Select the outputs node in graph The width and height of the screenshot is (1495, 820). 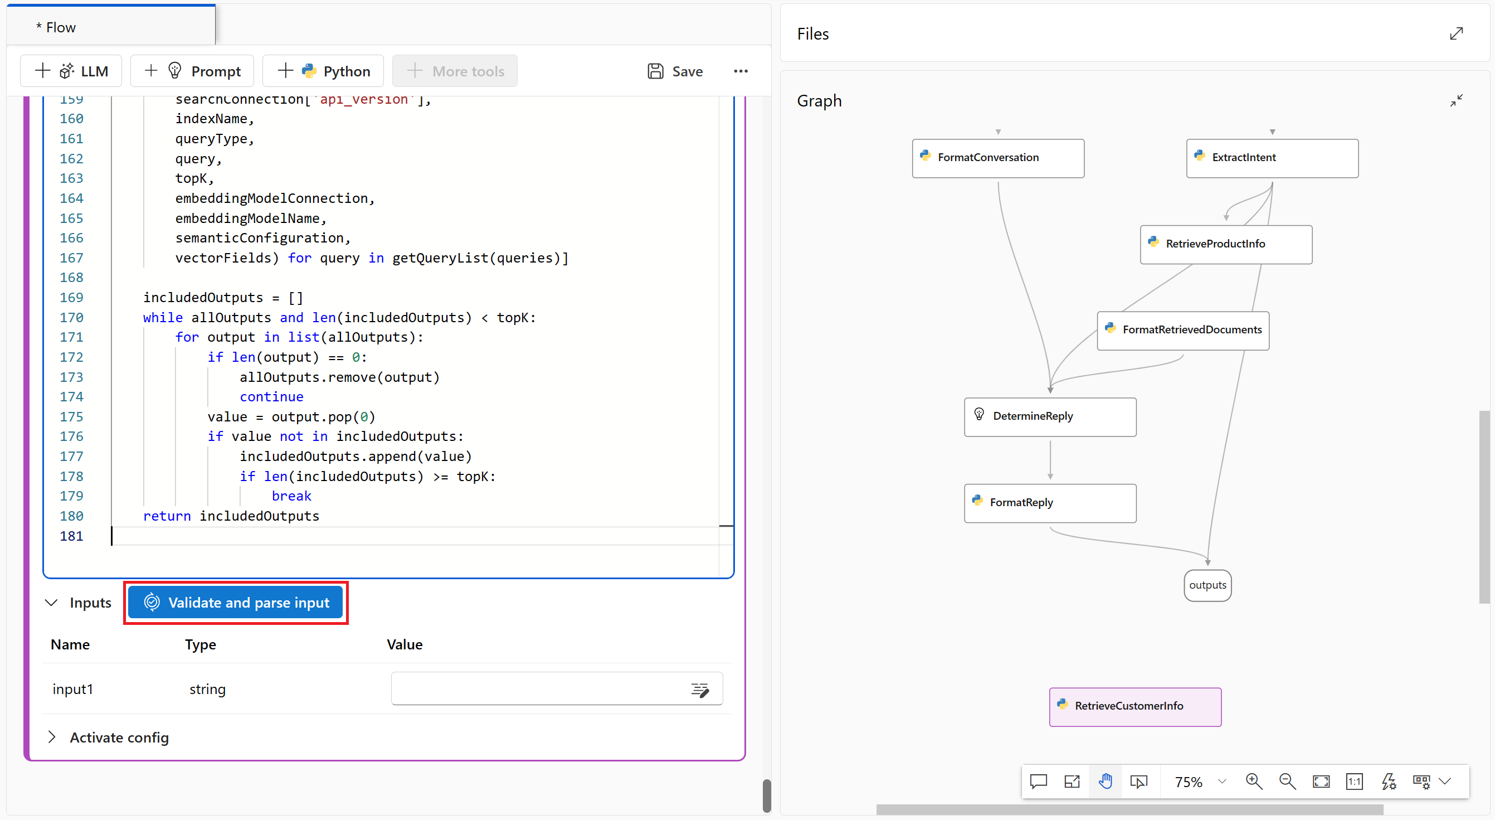coord(1207,585)
